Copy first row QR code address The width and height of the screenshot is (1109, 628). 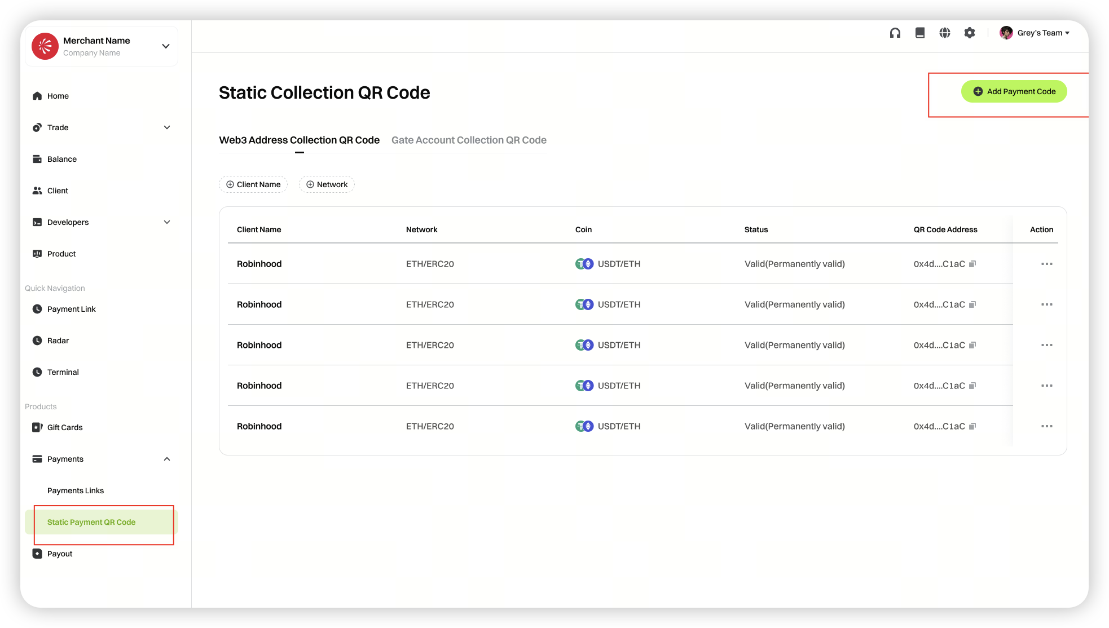point(972,264)
